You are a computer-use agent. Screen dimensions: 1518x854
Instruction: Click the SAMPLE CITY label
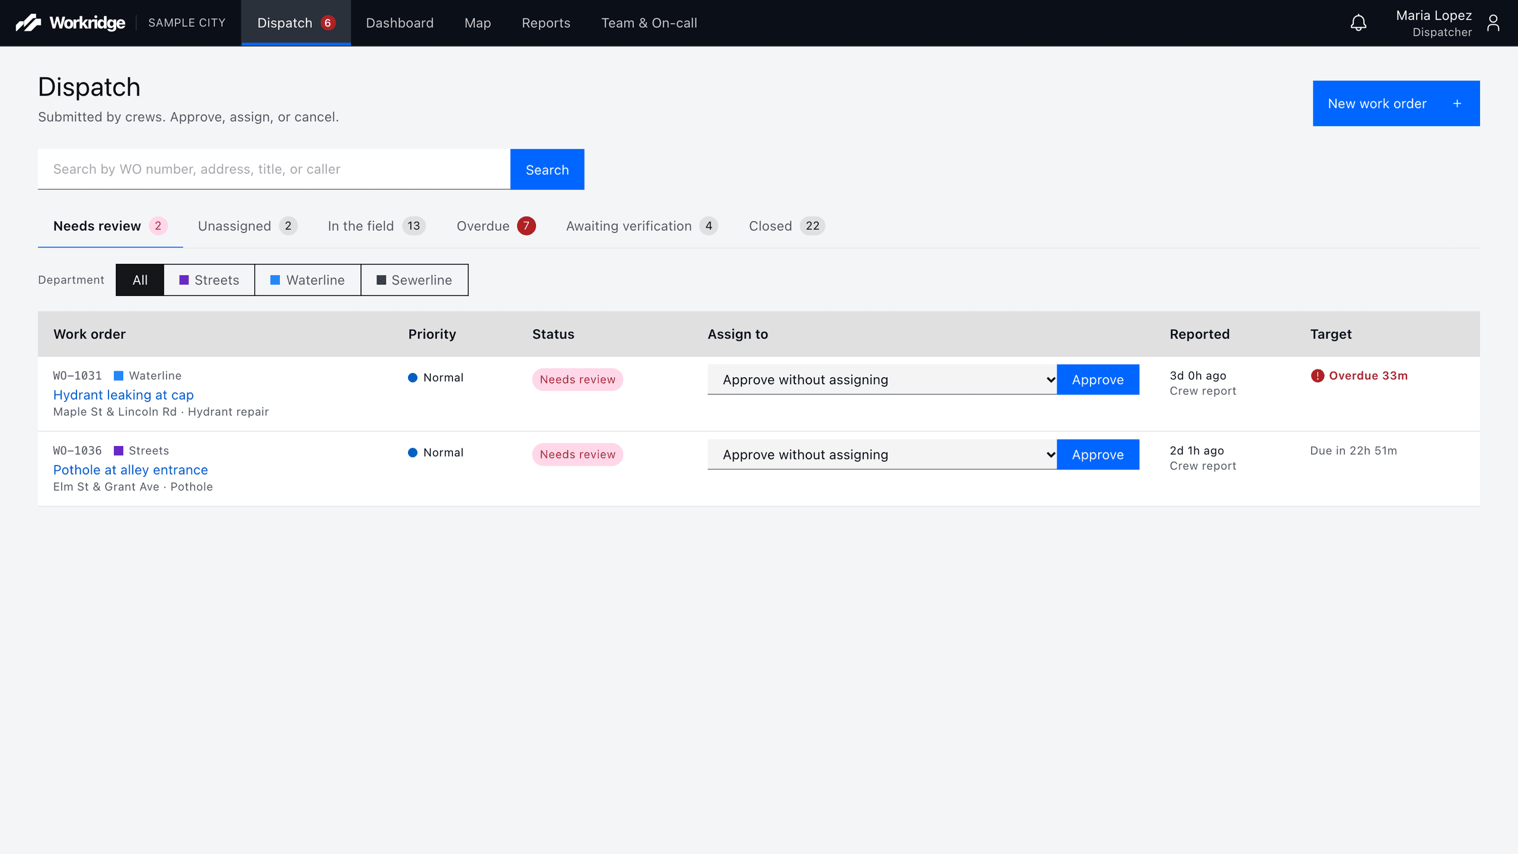tap(187, 23)
